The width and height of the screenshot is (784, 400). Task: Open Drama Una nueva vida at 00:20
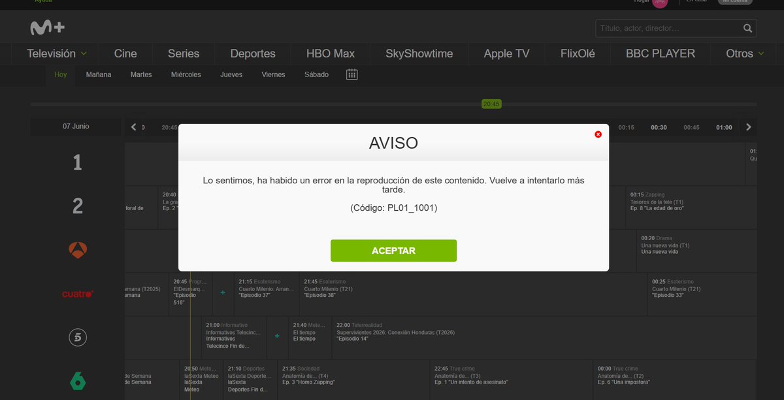pyautogui.click(x=697, y=251)
